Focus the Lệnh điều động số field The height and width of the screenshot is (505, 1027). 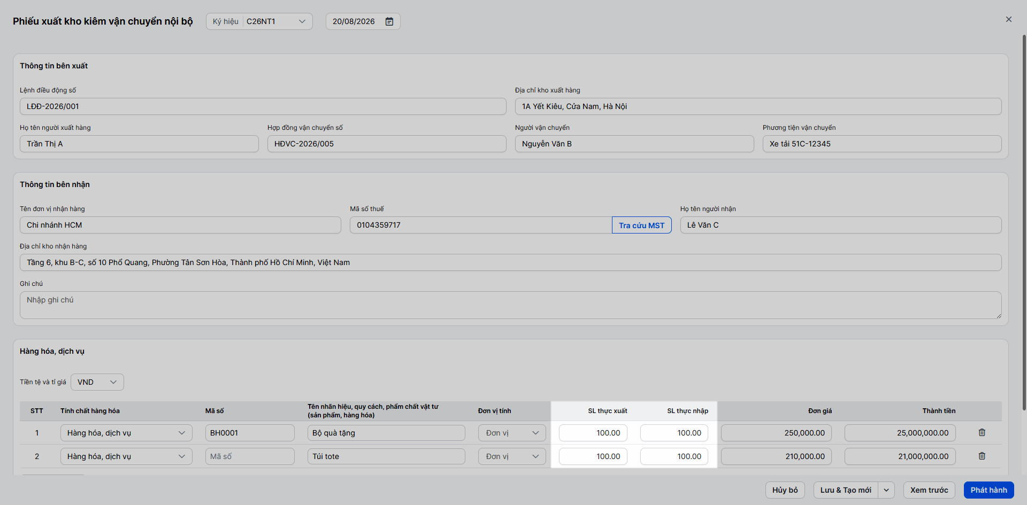tap(263, 106)
